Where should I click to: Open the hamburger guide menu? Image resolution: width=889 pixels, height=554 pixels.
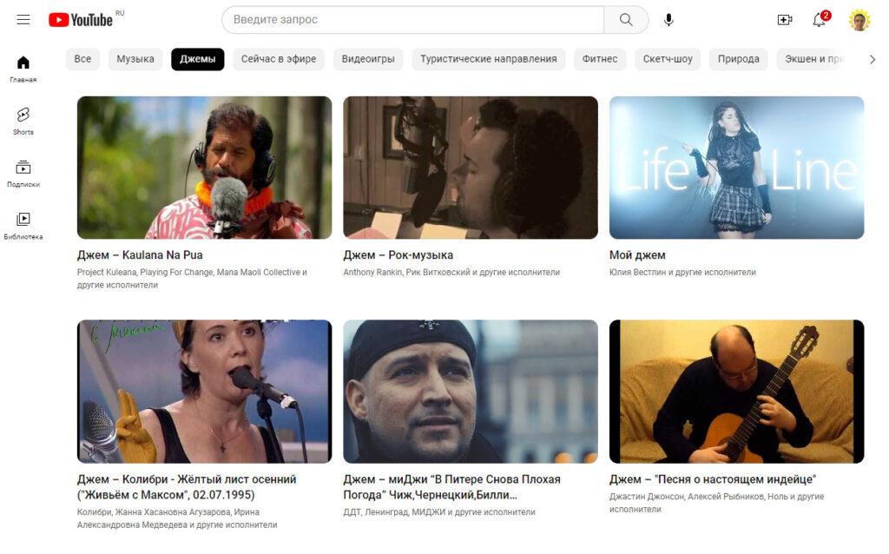pyautogui.click(x=23, y=20)
